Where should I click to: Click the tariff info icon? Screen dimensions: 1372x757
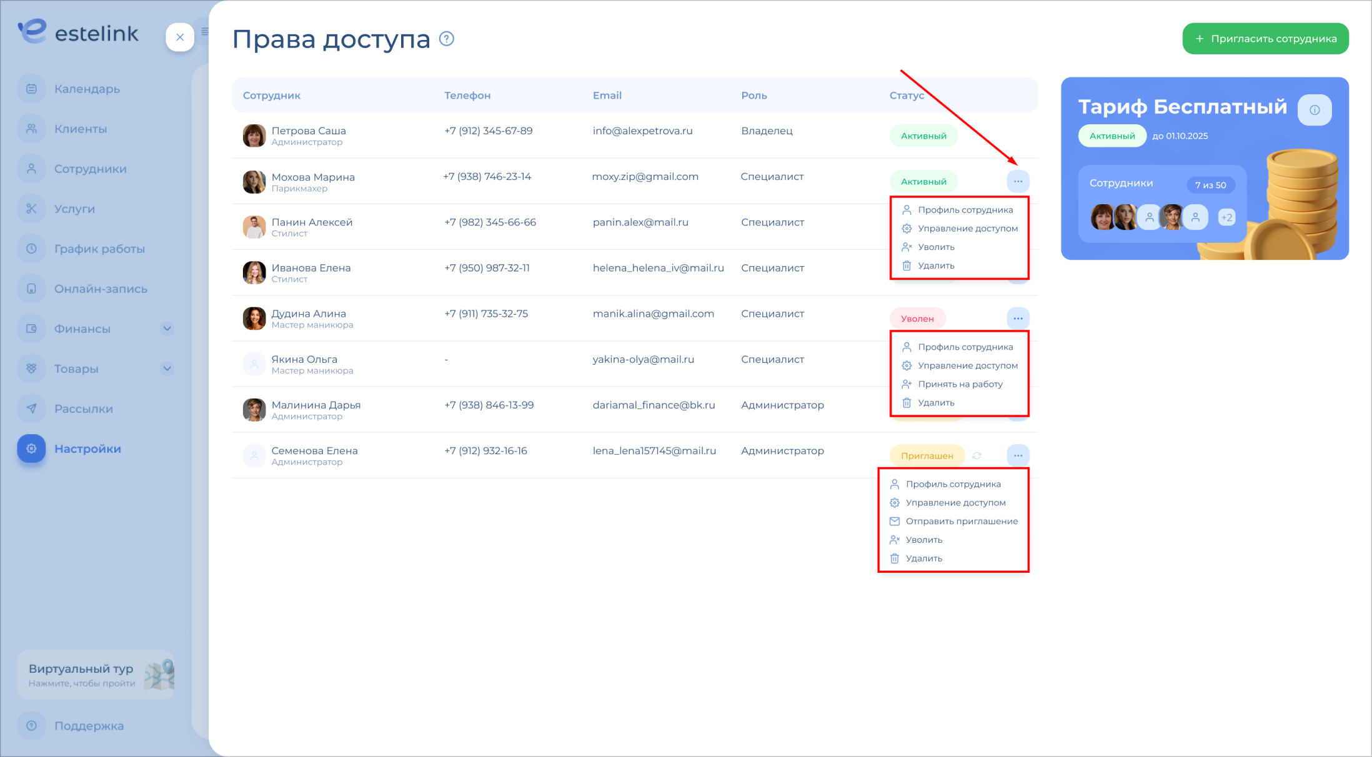coord(1315,110)
